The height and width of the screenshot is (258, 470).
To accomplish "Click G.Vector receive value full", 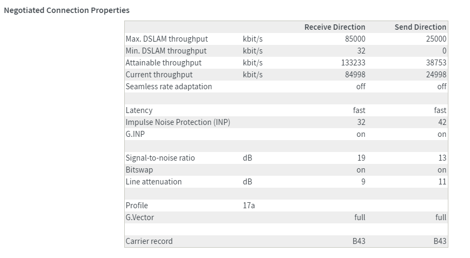I will click(360, 217).
